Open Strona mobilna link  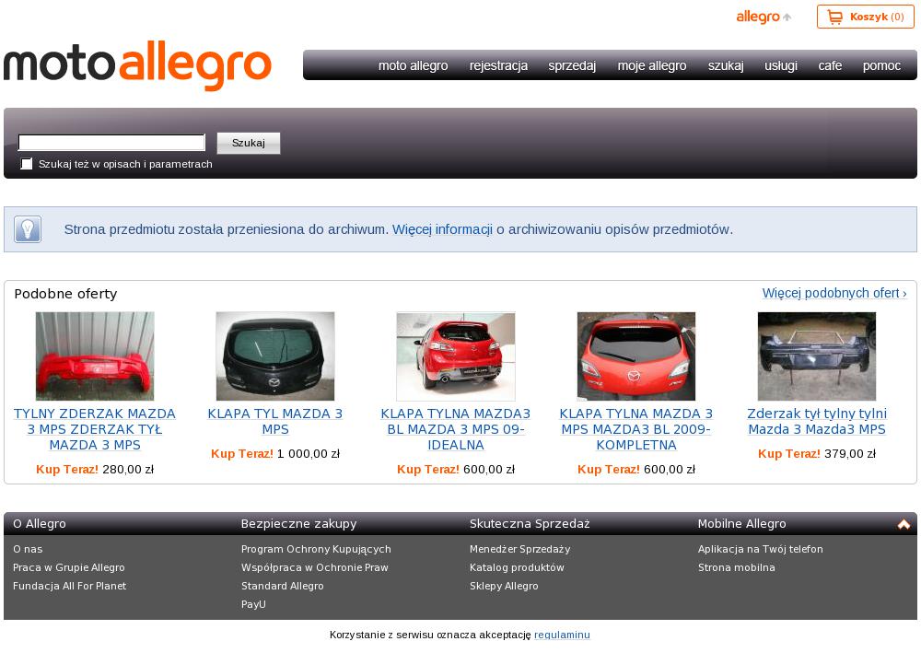(x=737, y=567)
